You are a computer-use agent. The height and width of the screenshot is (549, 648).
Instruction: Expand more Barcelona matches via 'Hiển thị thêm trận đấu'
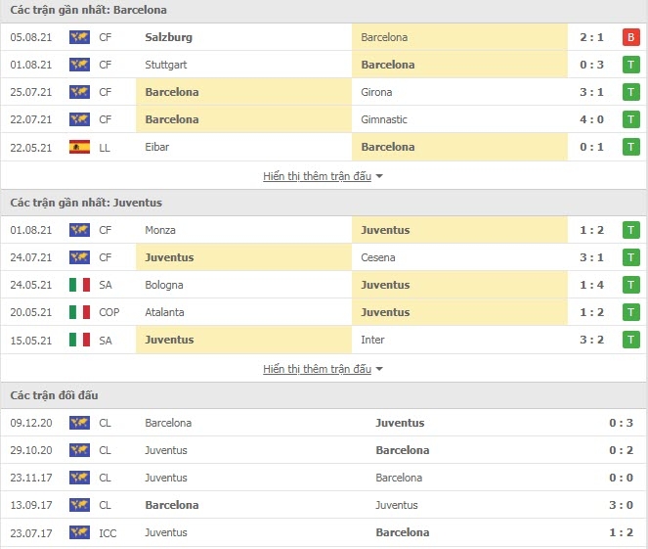(x=317, y=176)
